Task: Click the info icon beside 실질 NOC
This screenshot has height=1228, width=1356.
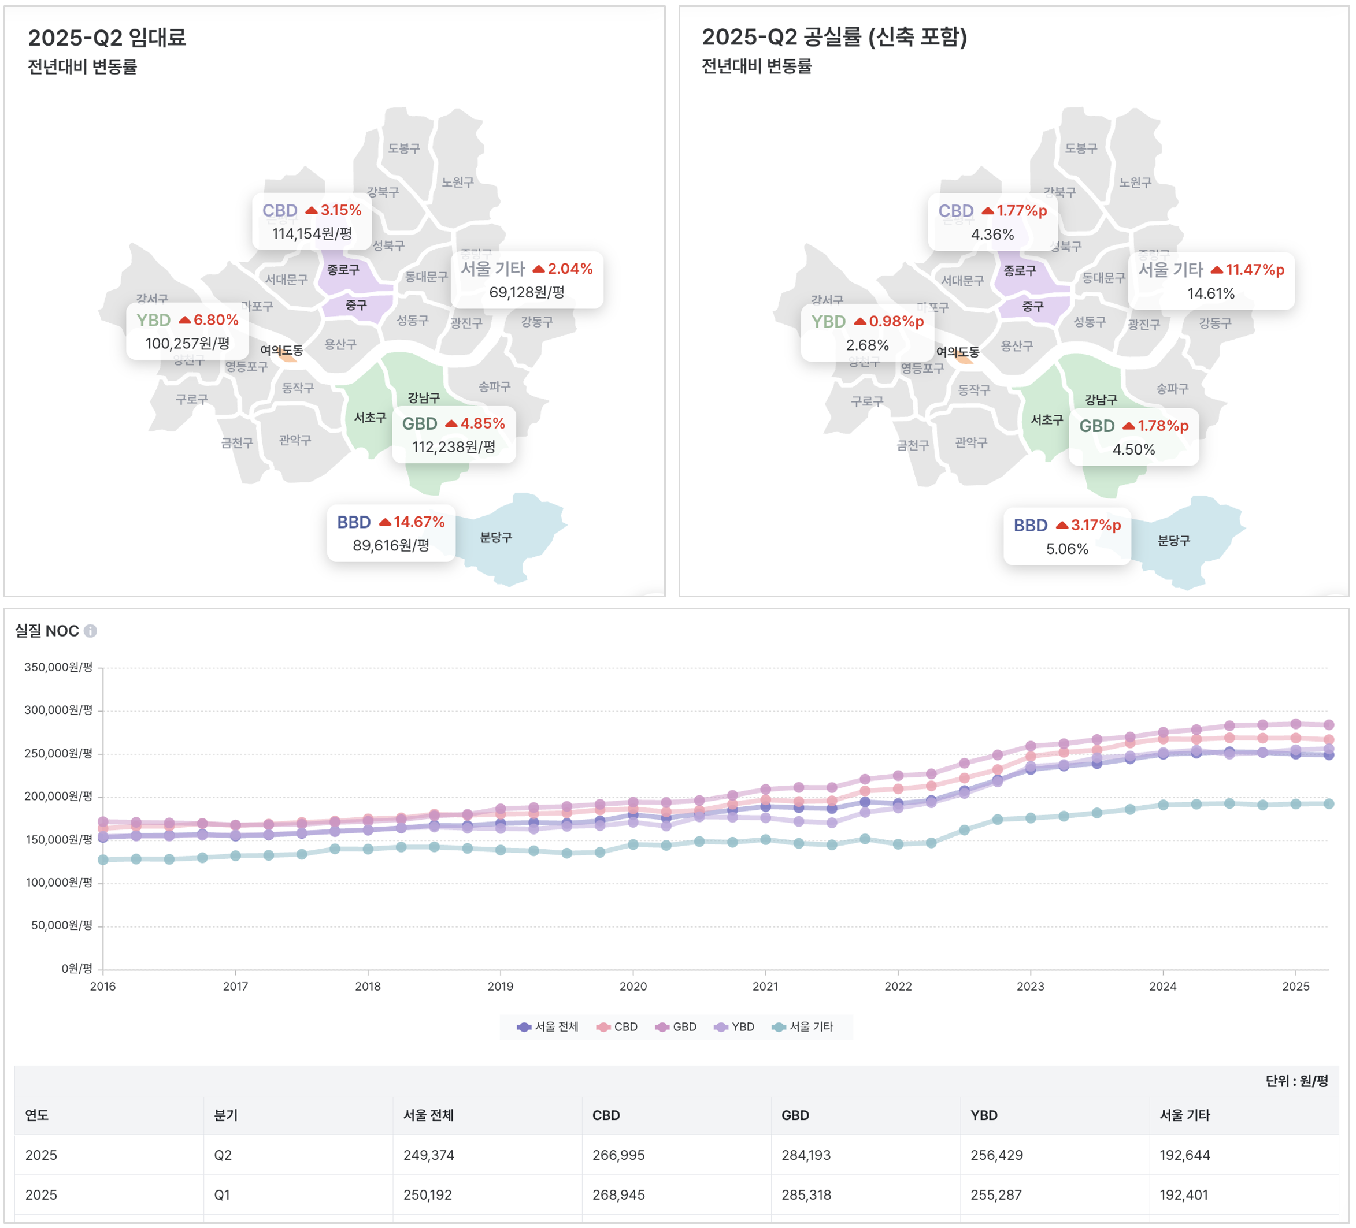Action: pyautogui.click(x=90, y=631)
